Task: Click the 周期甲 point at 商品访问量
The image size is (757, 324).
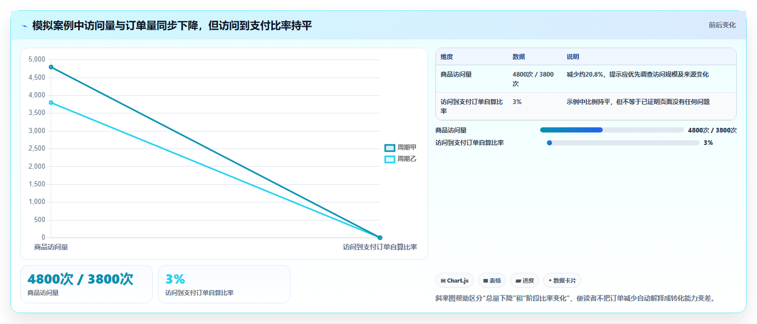Action: click(x=51, y=67)
